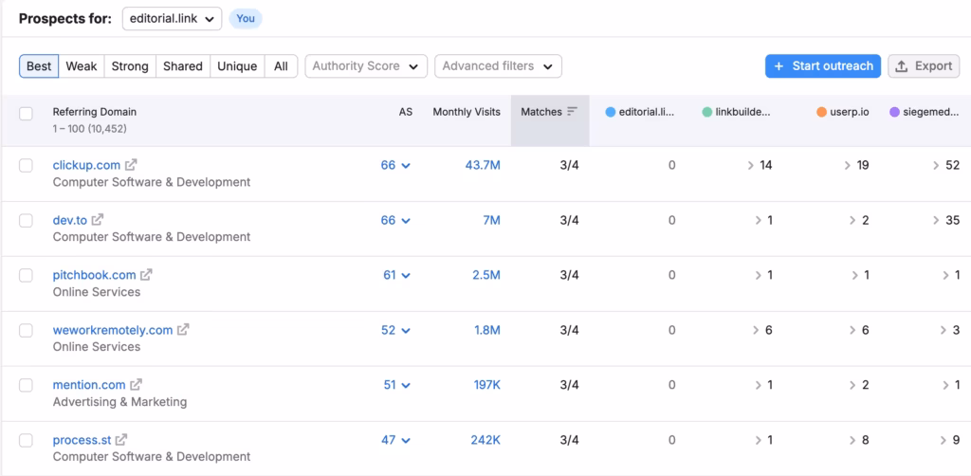This screenshot has width=971, height=476.
Task: Open the clickup.com domain link
Action: pyautogui.click(x=86, y=165)
